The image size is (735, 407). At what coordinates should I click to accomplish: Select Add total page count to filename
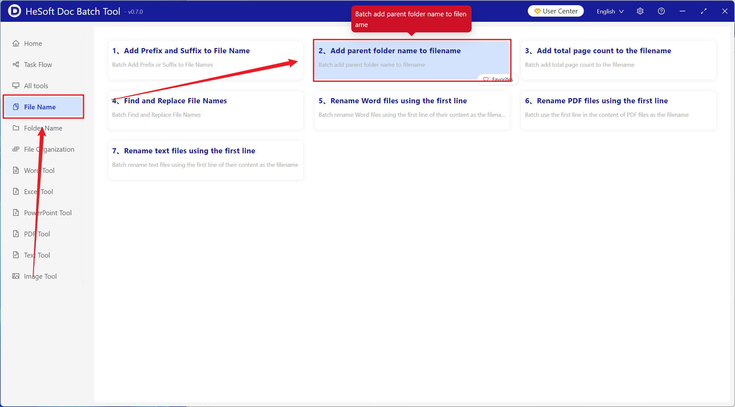pyautogui.click(x=604, y=51)
